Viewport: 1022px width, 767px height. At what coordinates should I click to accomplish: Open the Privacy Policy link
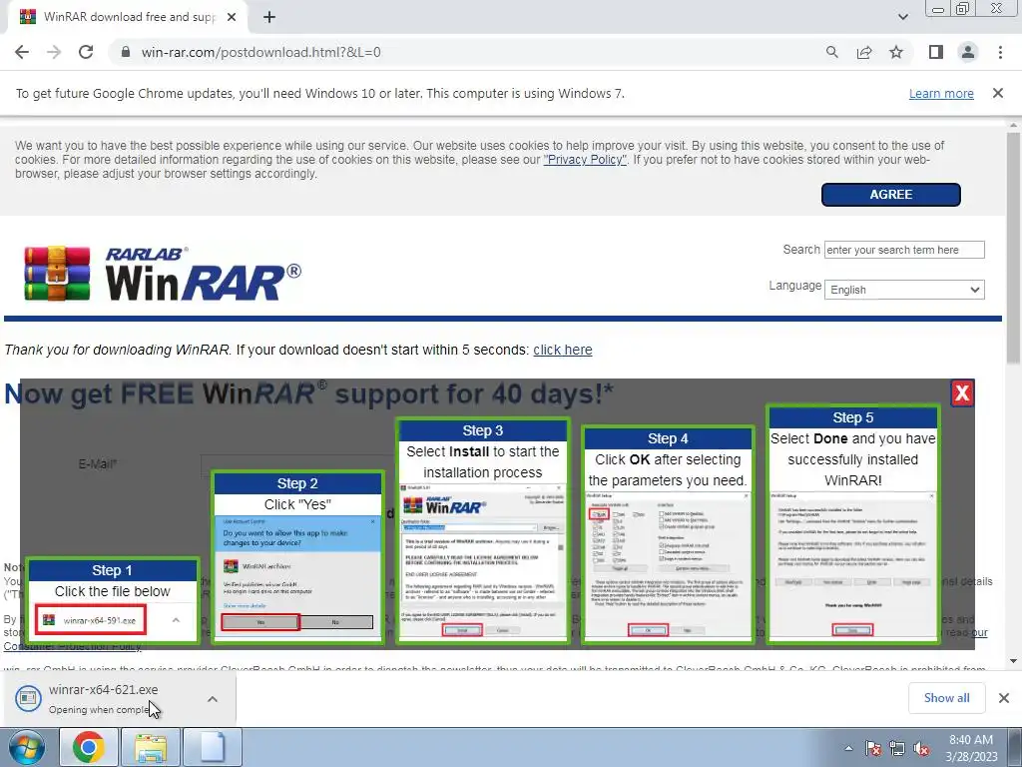click(x=585, y=160)
